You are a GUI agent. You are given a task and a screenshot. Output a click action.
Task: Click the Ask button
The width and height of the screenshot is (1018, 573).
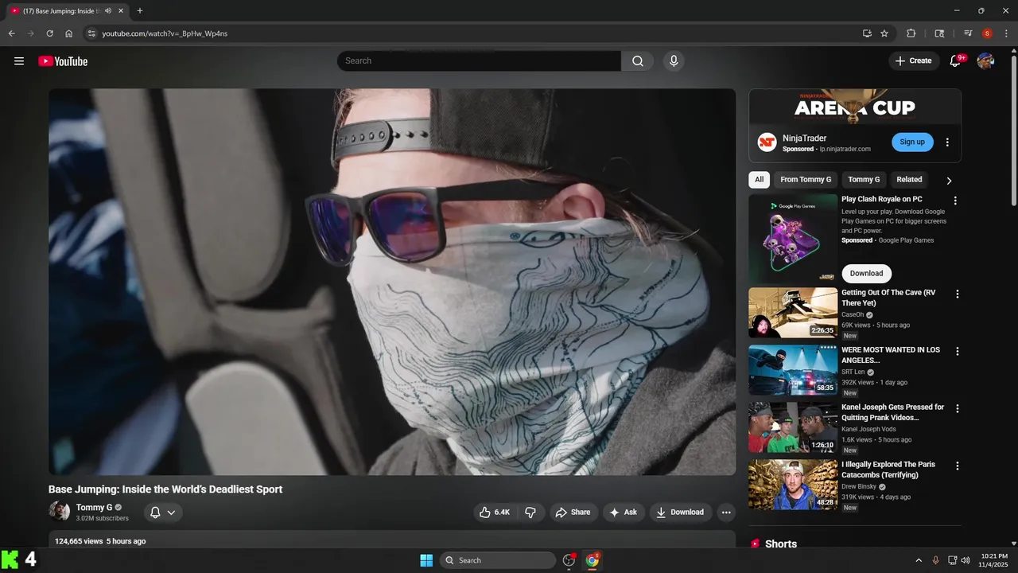tap(624, 513)
